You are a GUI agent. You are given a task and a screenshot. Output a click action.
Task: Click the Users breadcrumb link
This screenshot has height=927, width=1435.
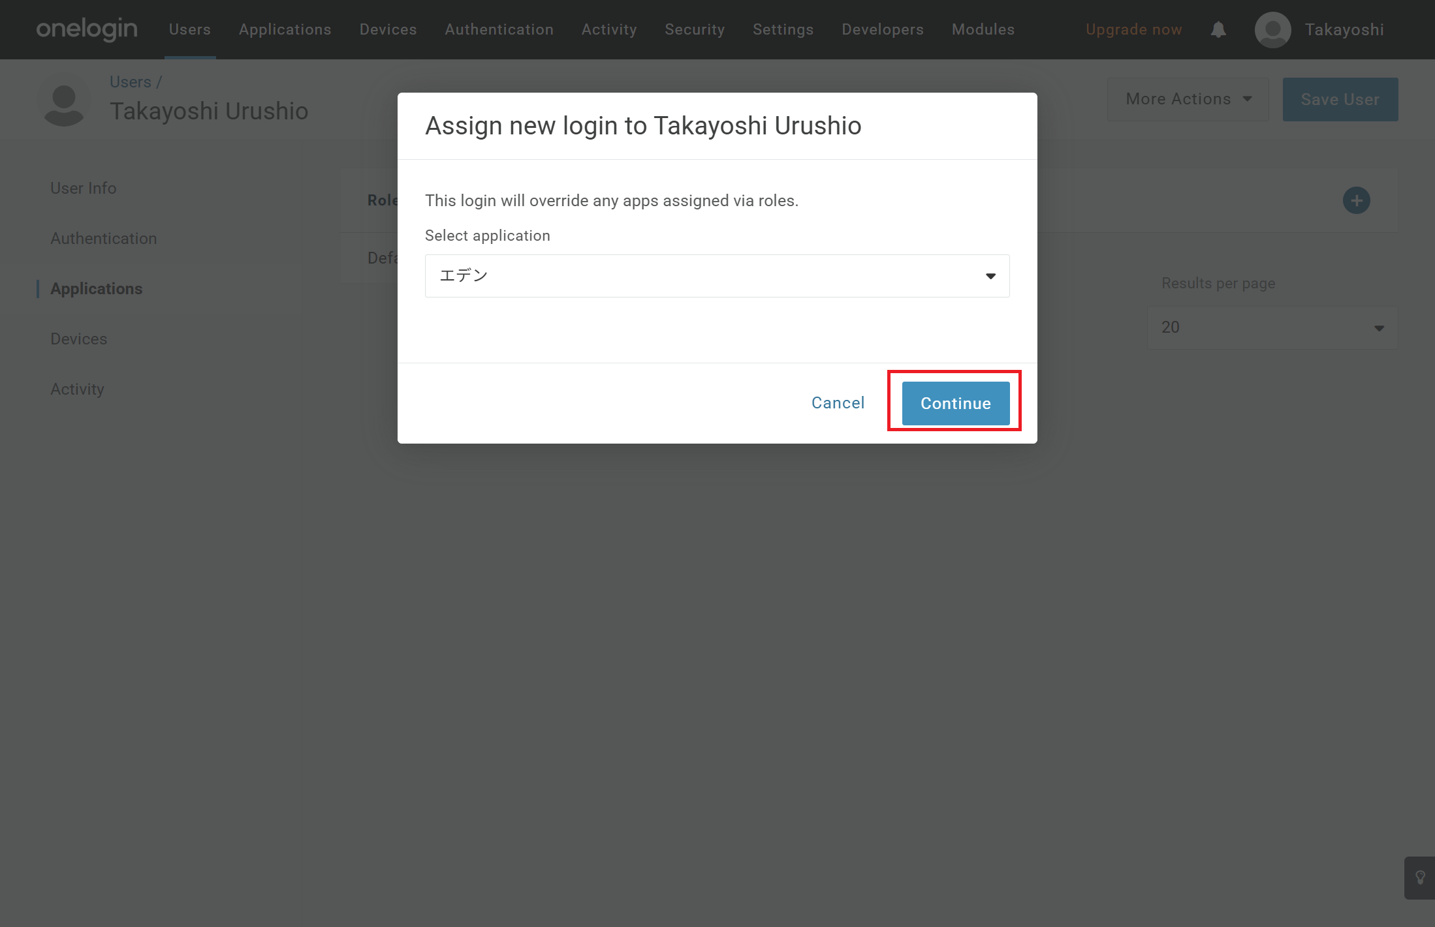pyautogui.click(x=131, y=82)
